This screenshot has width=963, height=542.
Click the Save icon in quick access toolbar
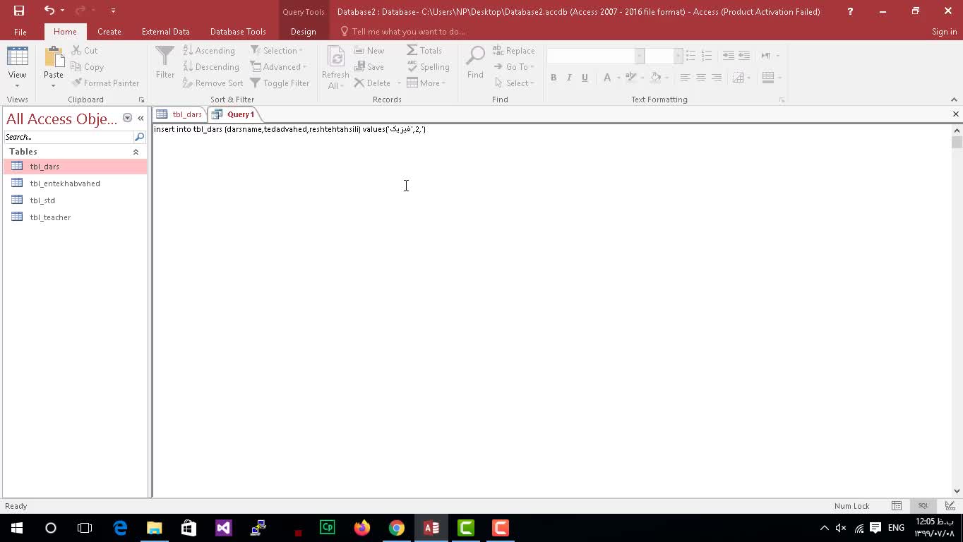click(x=19, y=11)
